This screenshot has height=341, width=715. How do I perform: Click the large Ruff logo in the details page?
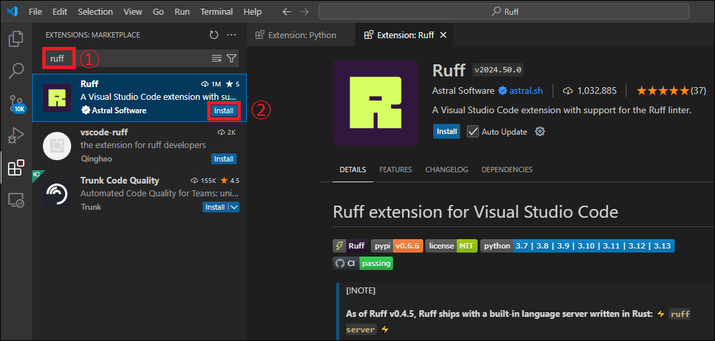[376, 103]
